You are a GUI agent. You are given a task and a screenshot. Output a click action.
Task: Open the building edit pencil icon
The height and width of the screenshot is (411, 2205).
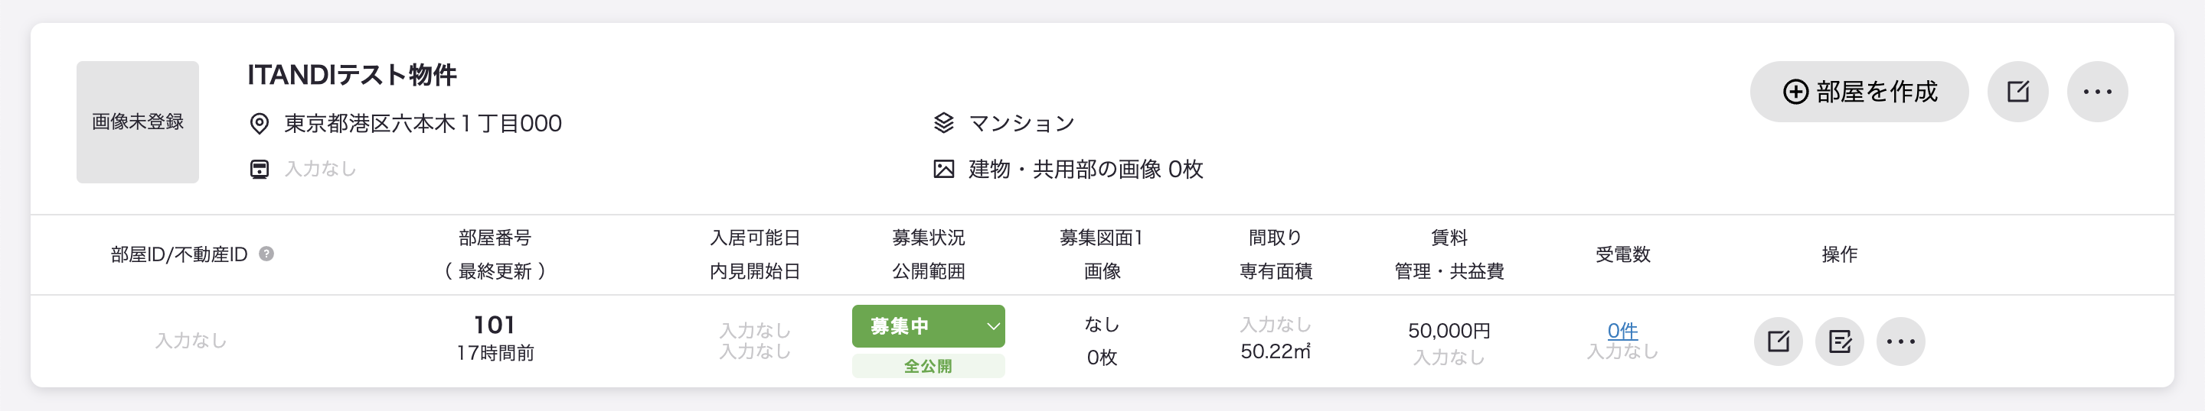(2017, 92)
